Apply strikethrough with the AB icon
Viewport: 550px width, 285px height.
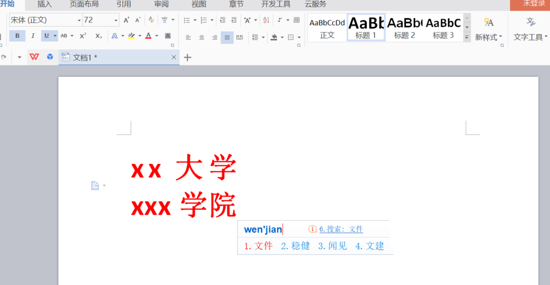tap(64, 36)
